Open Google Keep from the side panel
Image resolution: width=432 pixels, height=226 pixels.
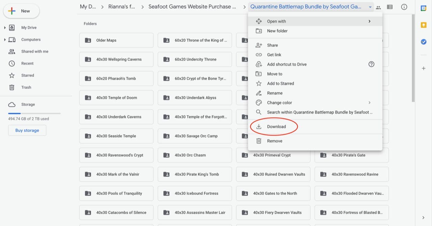[x=424, y=25]
